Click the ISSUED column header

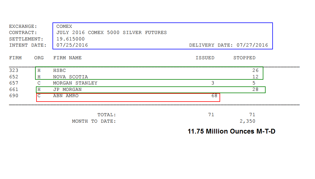pyautogui.click(x=205, y=58)
